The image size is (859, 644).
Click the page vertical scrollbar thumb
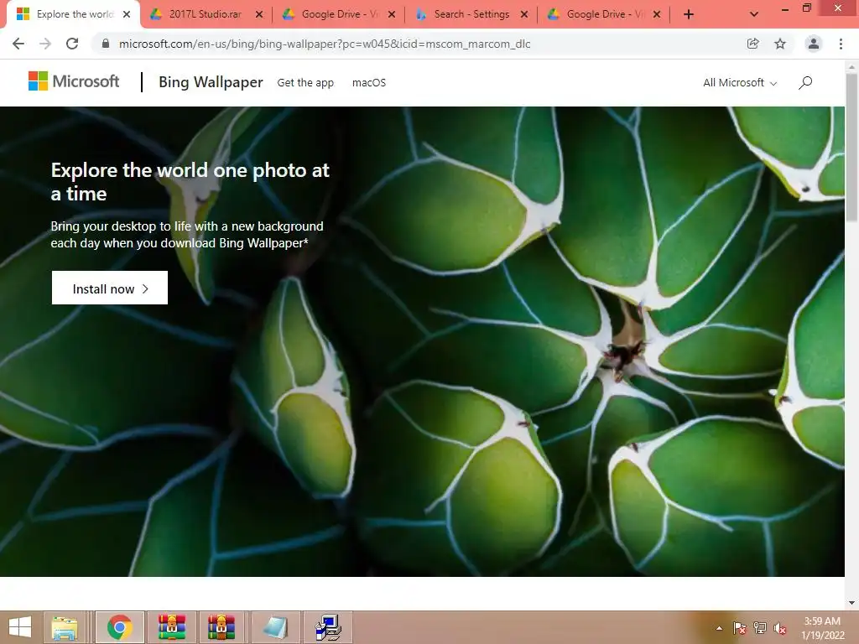[x=851, y=147]
